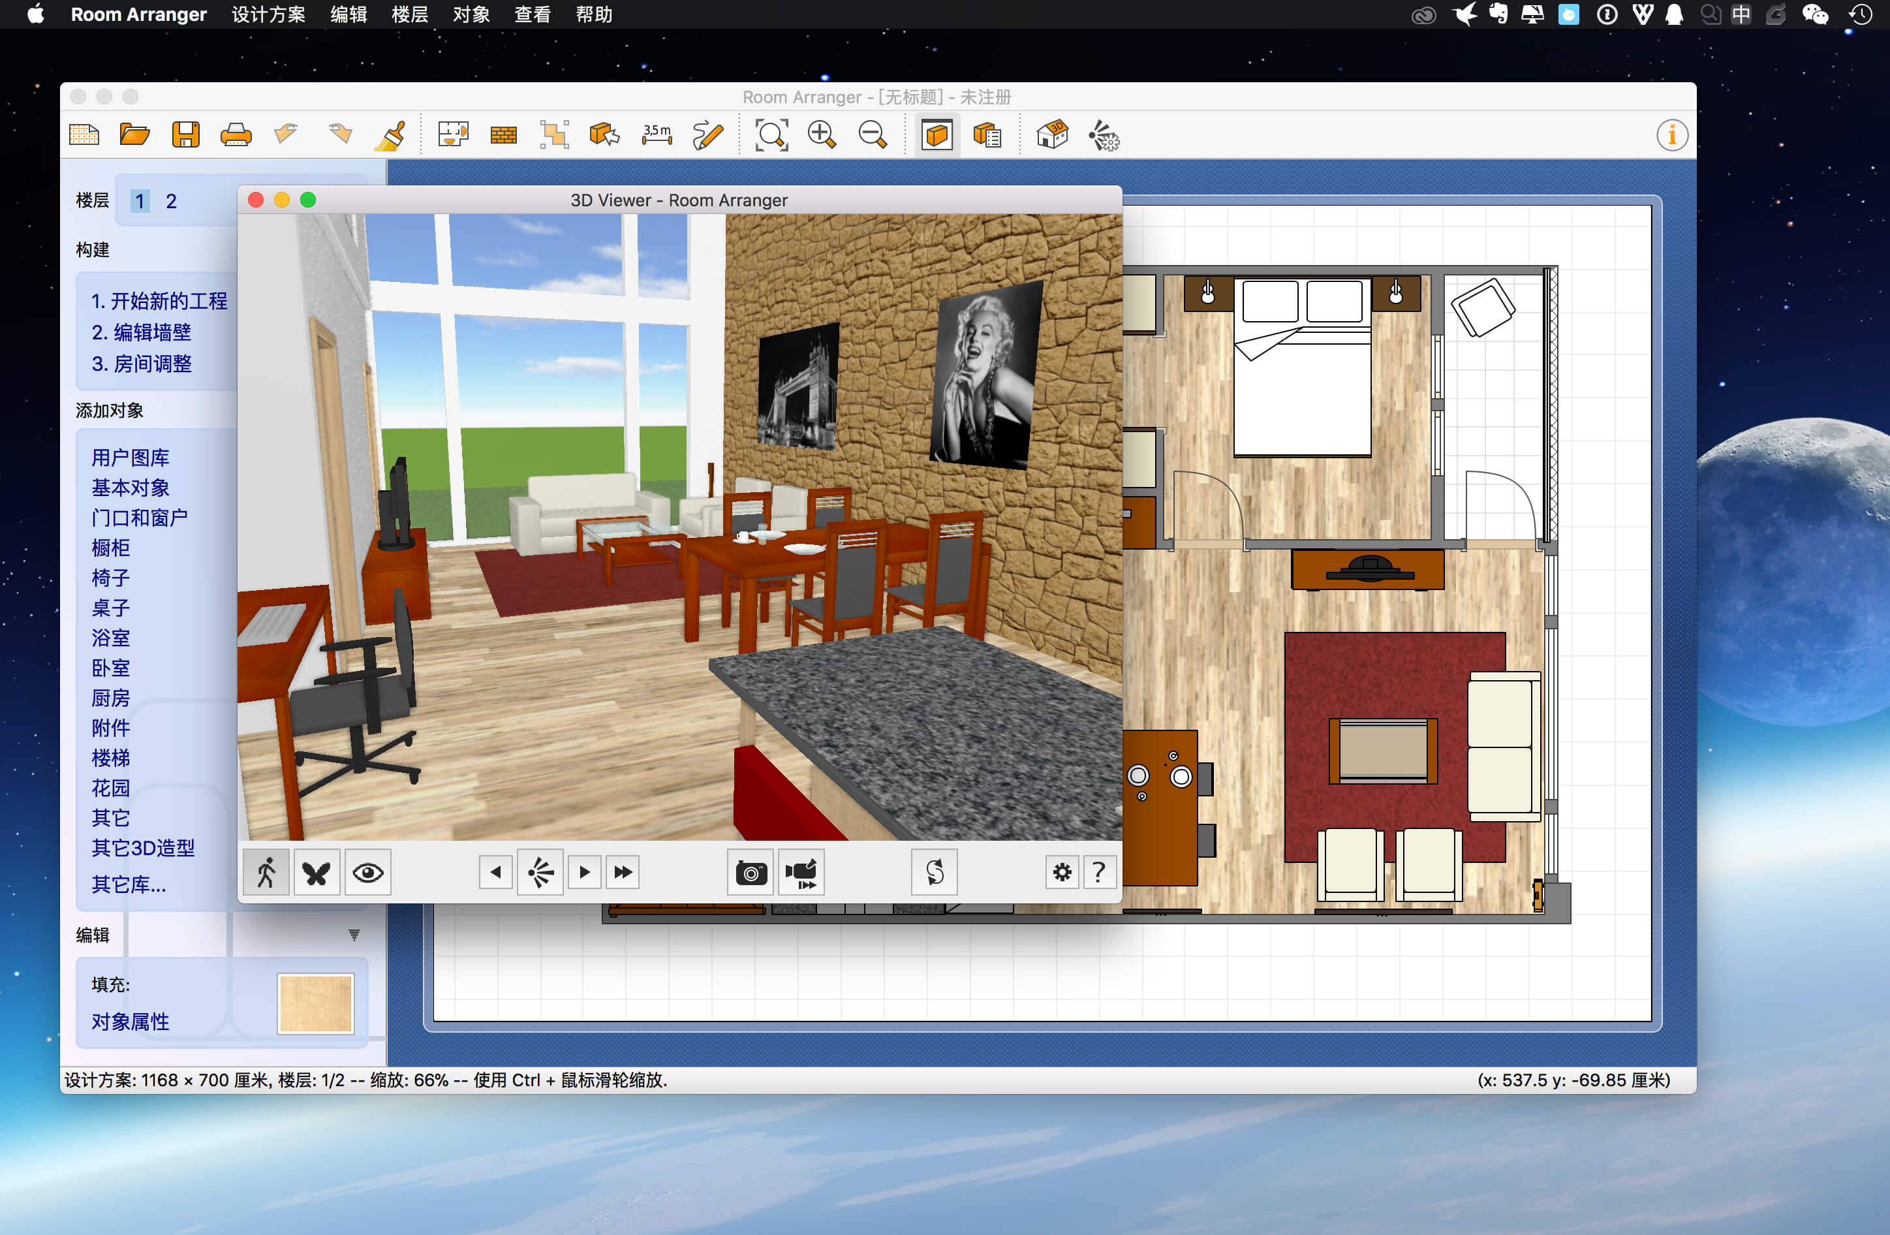Click the zoom in magnifier
1890x1235 pixels.
[x=822, y=135]
